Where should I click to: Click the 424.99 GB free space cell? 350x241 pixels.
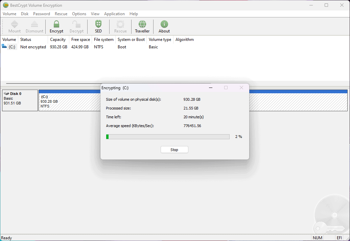(x=80, y=47)
